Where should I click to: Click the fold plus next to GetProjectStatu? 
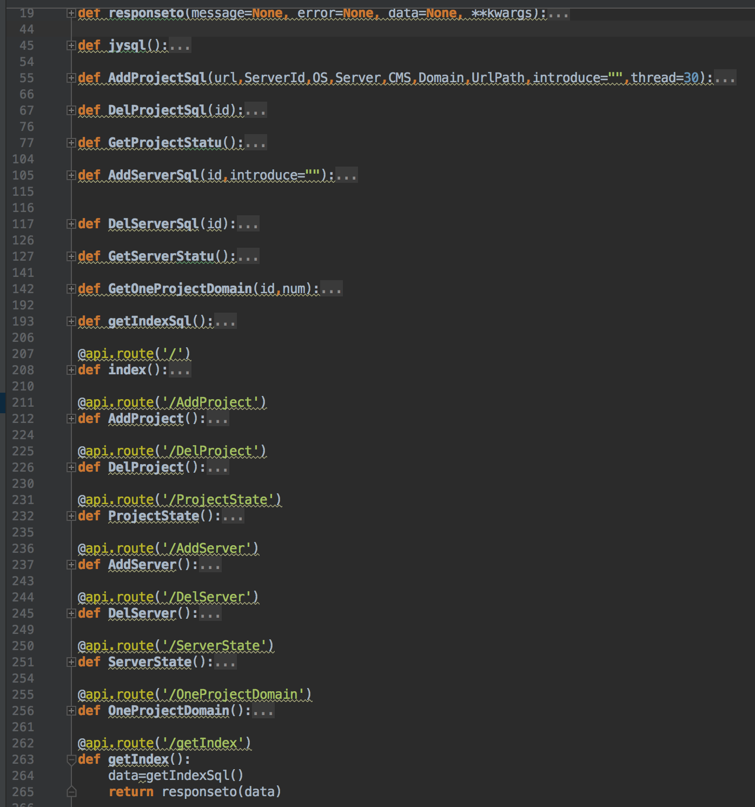pyautogui.click(x=71, y=143)
